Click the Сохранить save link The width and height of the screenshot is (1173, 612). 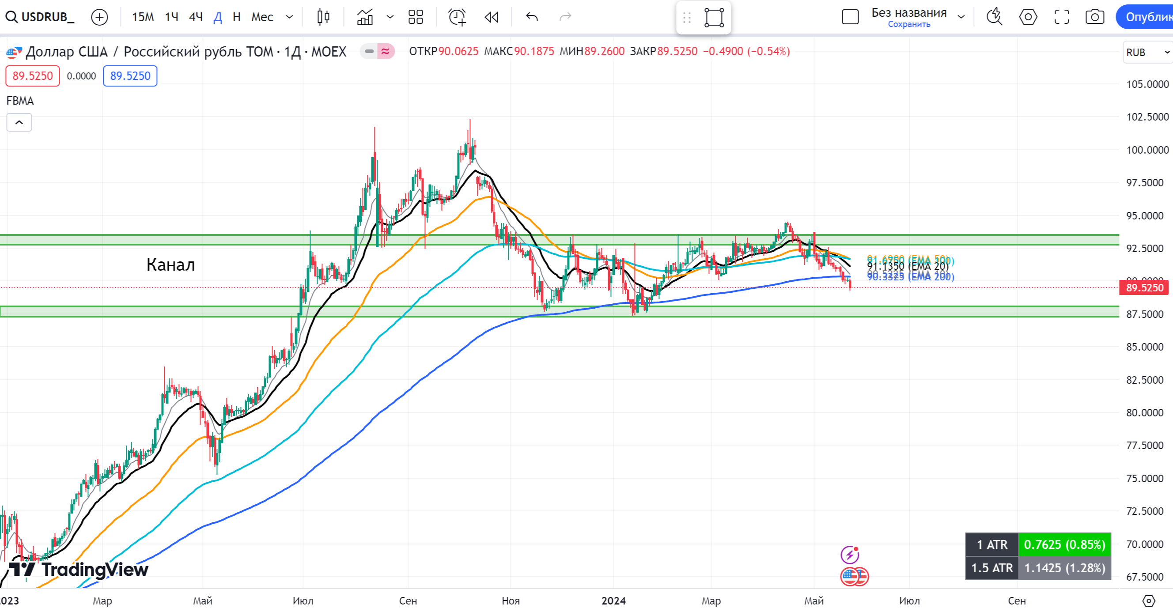(x=909, y=25)
